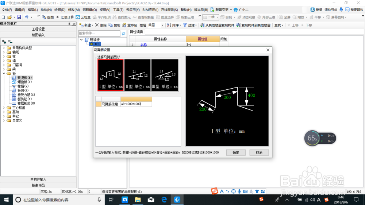Open Windows Start menu
This screenshot has width=365, height=205.
coord(6,200)
